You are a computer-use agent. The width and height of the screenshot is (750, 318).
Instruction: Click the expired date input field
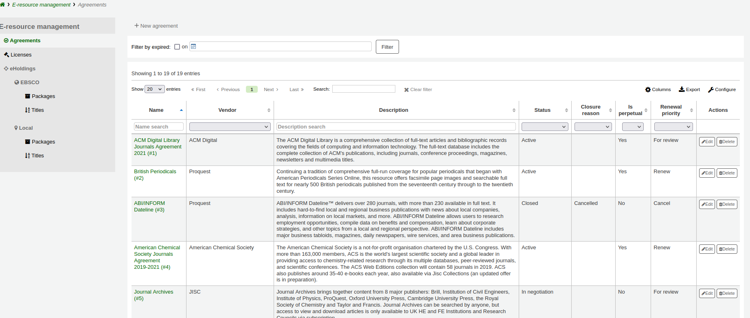tap(281, 46)
